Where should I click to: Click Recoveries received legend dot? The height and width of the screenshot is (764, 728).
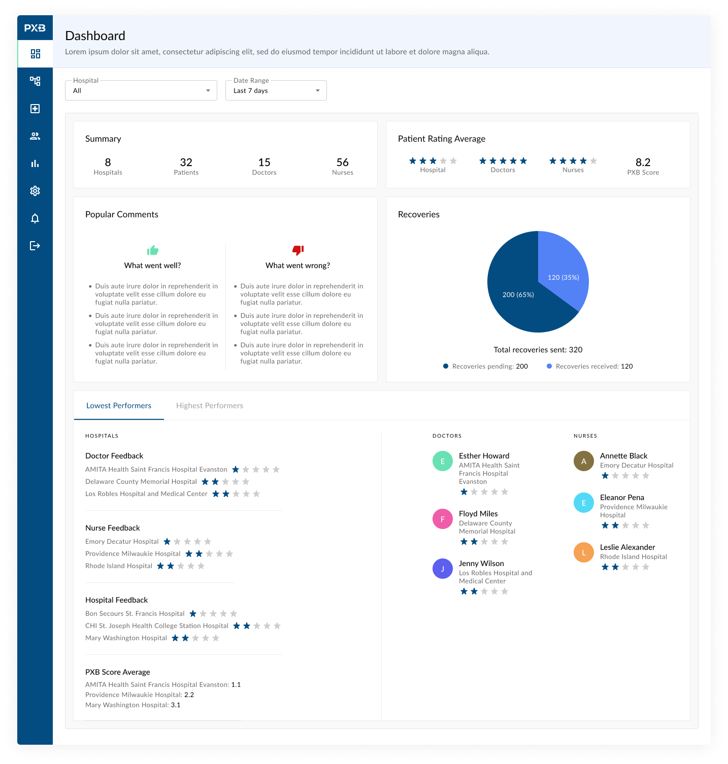point(549,366)
